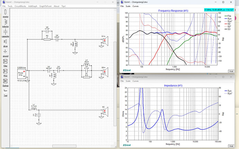Select capacitor C3 57uF in schematic

(x=59, y=71)
